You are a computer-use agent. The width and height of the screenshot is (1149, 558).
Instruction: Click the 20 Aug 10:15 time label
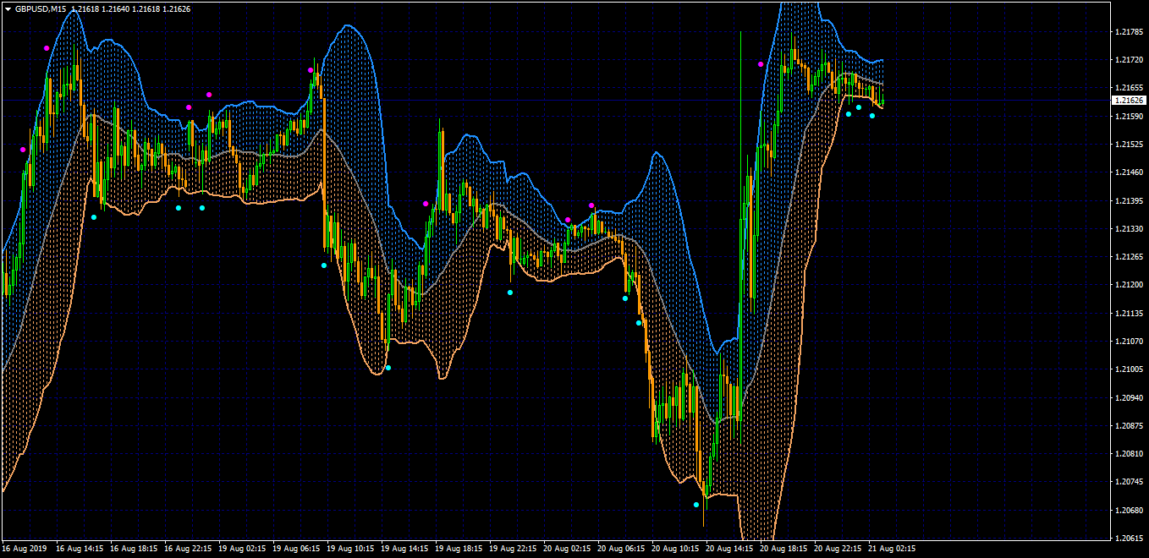point(675,549)
